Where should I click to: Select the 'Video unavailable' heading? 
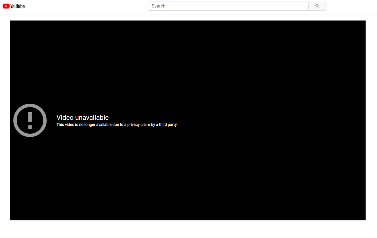coord(83,118)
